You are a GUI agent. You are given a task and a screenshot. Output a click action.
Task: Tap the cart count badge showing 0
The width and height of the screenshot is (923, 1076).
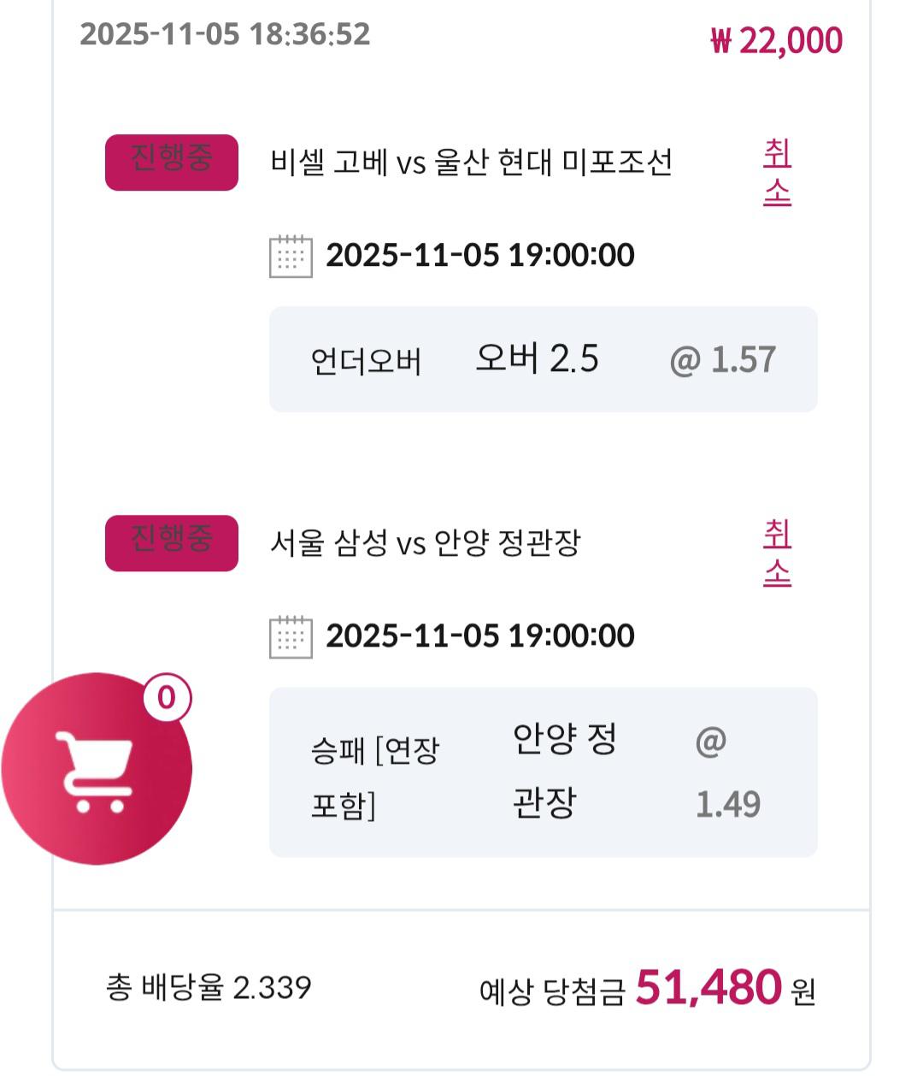167,698
